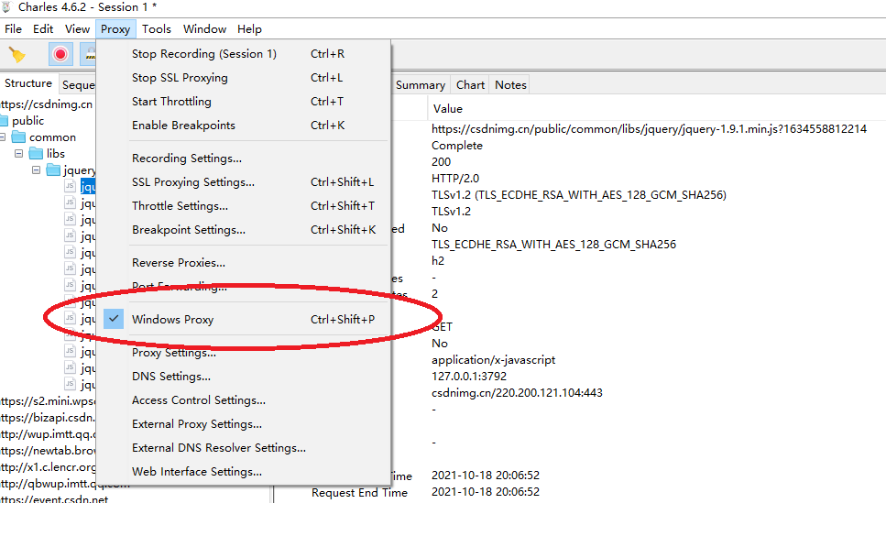Screen dimensions: 886x547
Task: Select External Proxy Settings menu entry
Action: (x=195, y=423)
